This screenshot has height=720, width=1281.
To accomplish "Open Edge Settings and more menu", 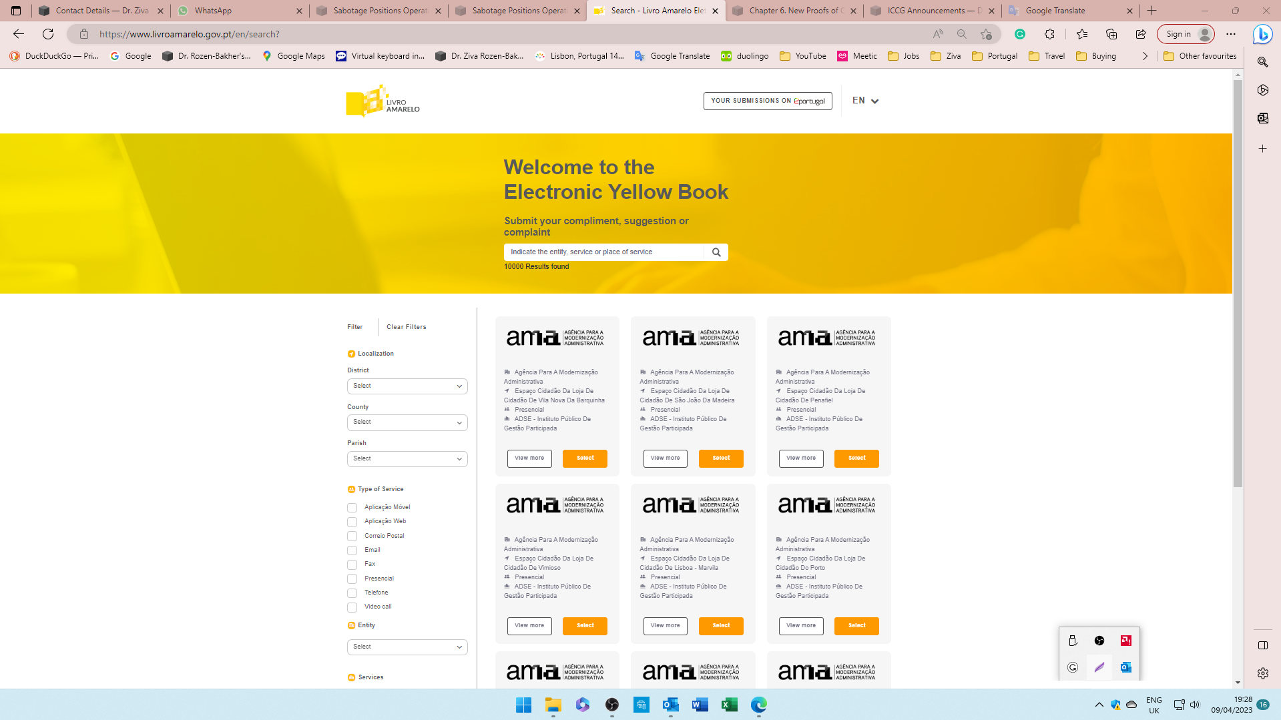I will tap(1231, 34).
